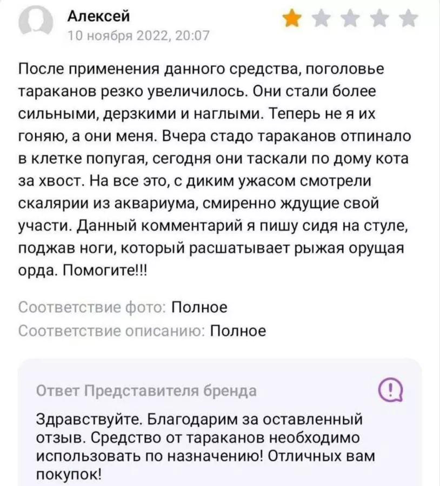Select the 'Полное' value for photo match

point(199,307)
